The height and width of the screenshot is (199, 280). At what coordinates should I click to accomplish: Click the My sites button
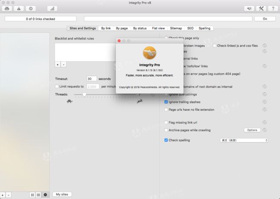click(x=62, y=194)
